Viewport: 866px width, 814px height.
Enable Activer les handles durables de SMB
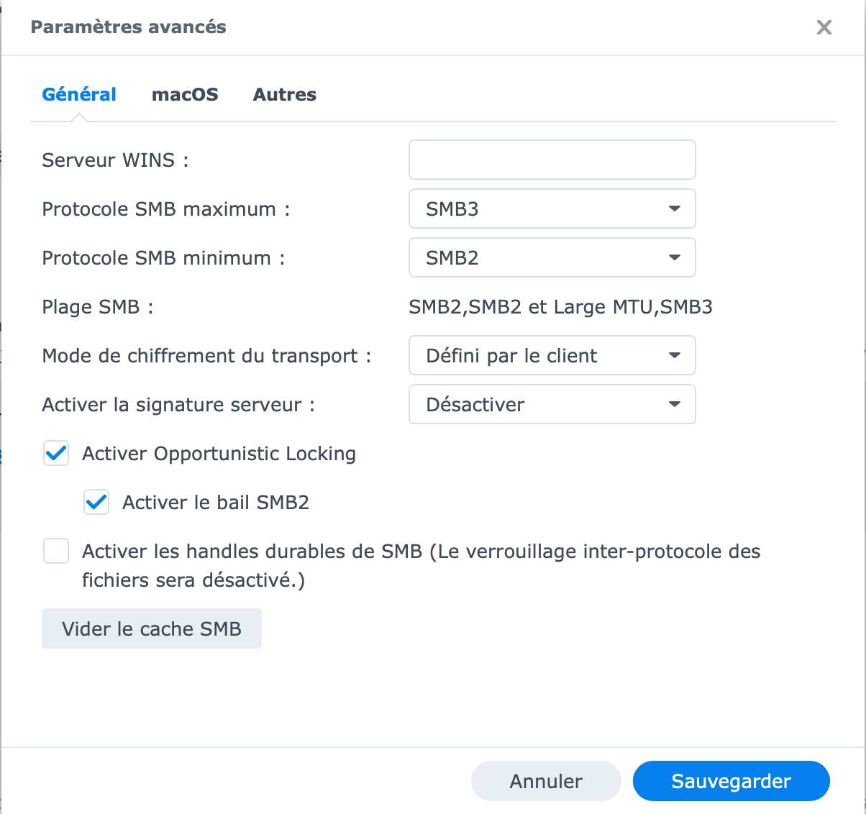click(x=56, y=552)
